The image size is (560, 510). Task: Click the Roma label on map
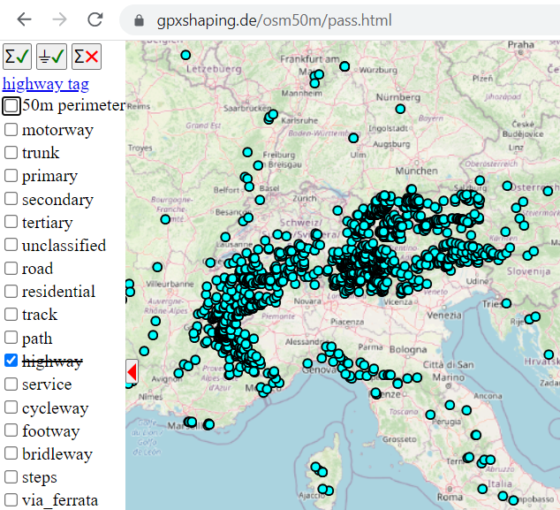(450, 497)
